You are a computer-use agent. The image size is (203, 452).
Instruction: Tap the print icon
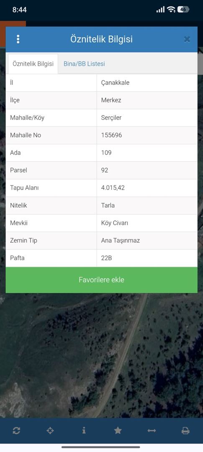185,431
